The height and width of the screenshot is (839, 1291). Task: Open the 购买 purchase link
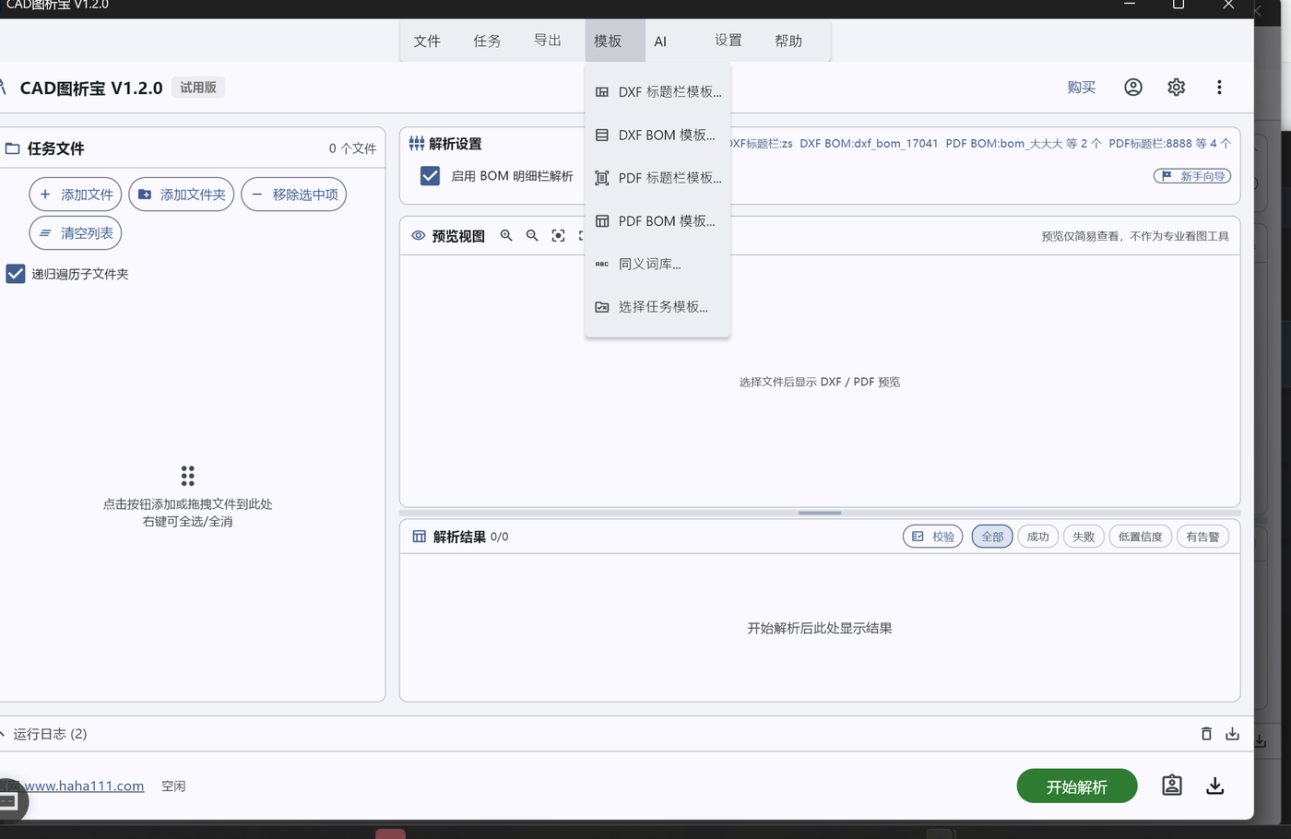[x=1082, y=87]
